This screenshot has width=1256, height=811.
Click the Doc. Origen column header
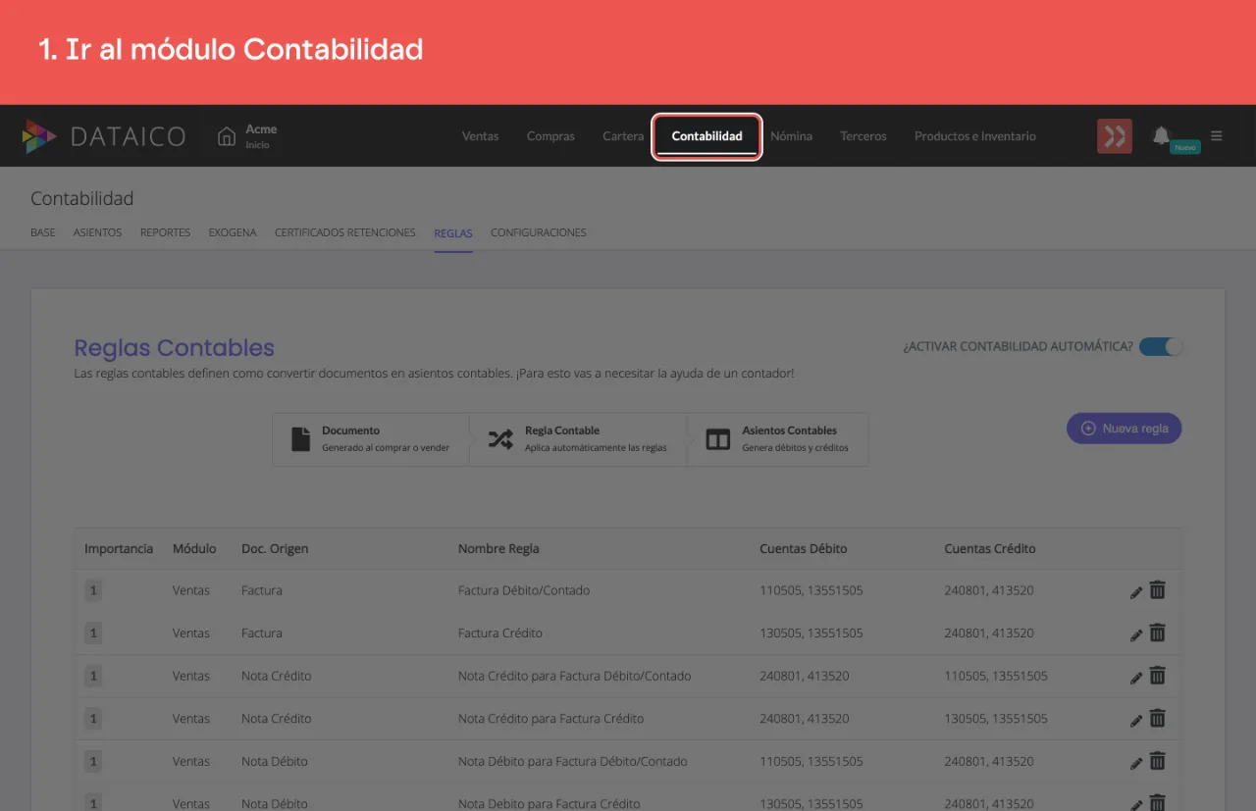[275, 549]
